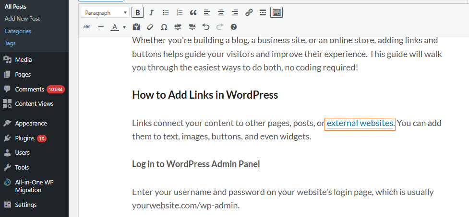This screenshot has width=469, height=217.
Task: Click the Media sidebar icon
Action: point(7,60)
